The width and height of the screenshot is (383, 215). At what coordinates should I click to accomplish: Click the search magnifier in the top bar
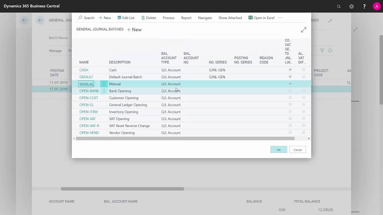pyautogui.click(x=339, y=6)
